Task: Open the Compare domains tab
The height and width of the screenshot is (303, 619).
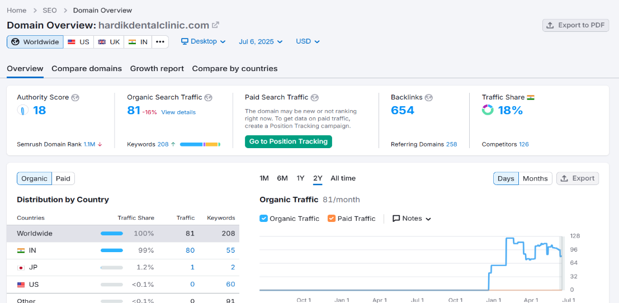Action: (x=87, y=69)
